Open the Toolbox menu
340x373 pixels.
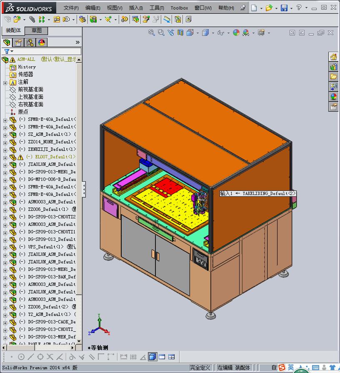179,8
